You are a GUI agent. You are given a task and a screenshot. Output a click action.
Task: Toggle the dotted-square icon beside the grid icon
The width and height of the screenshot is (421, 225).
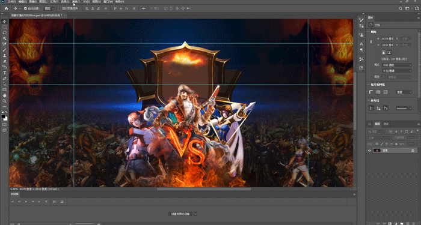pos(386,92)
